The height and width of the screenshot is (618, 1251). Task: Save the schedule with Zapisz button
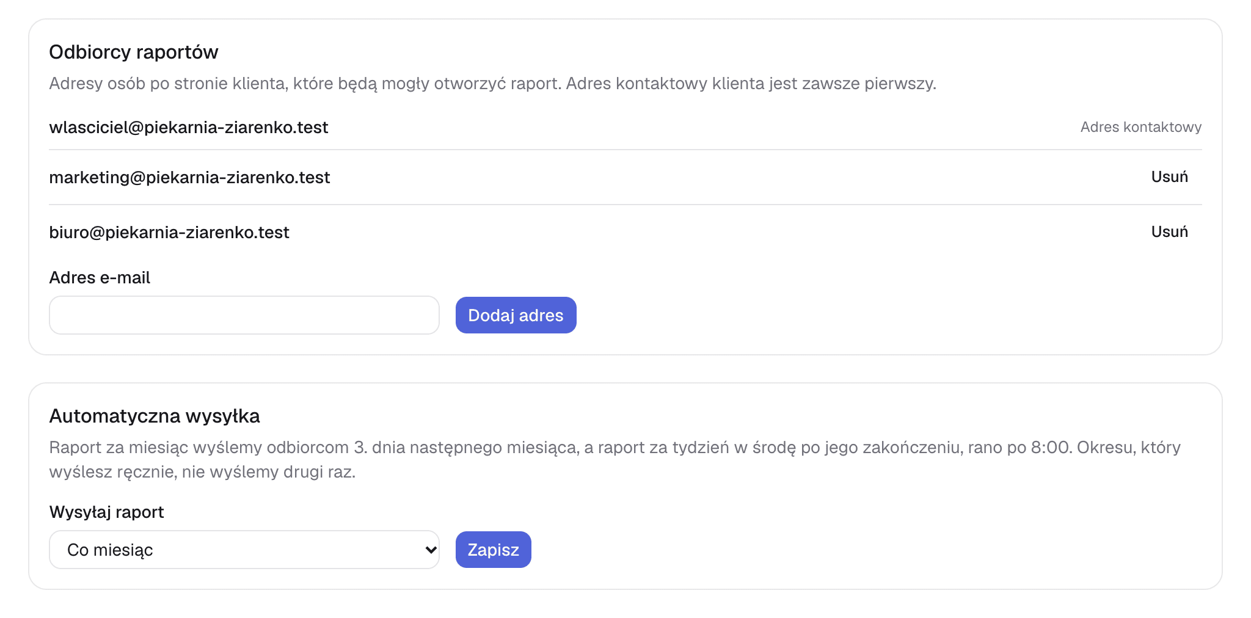(x=493, y=550)
